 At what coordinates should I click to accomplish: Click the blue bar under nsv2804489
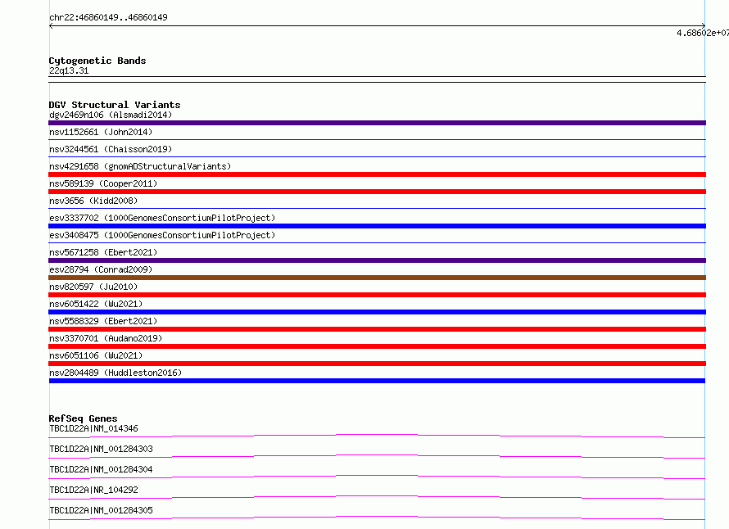[x=377, y=381]
